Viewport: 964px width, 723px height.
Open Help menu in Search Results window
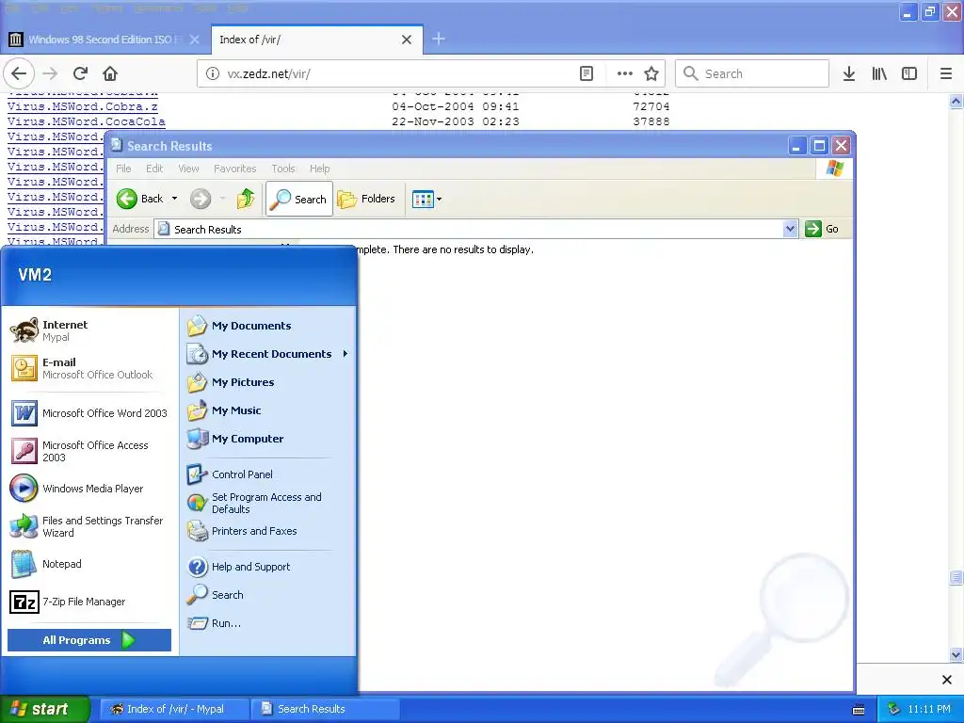(x=320, y=169)
